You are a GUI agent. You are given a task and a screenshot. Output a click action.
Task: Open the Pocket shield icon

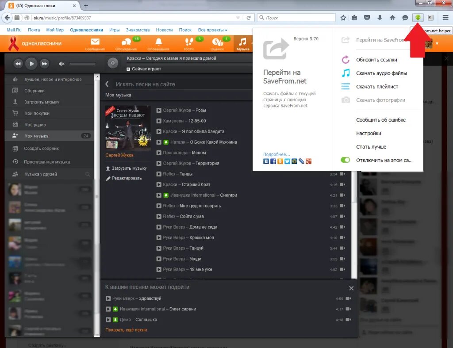(x=367, y=18)
